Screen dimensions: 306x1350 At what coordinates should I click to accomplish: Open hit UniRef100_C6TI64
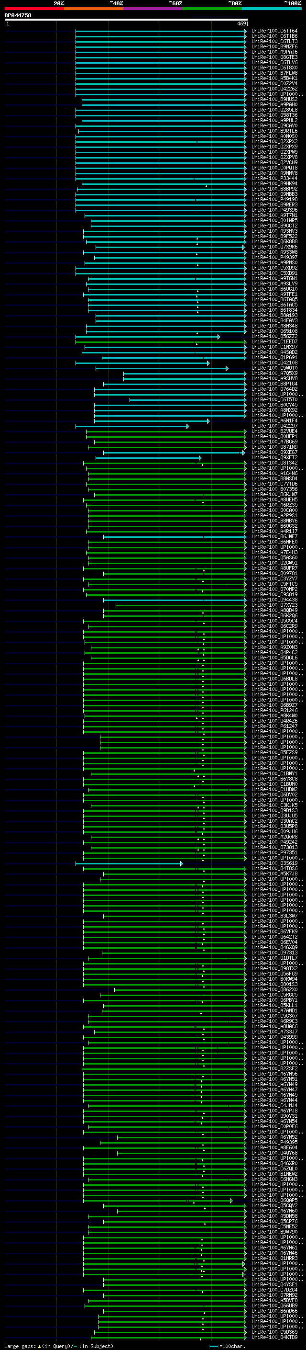tap(274, 31)
